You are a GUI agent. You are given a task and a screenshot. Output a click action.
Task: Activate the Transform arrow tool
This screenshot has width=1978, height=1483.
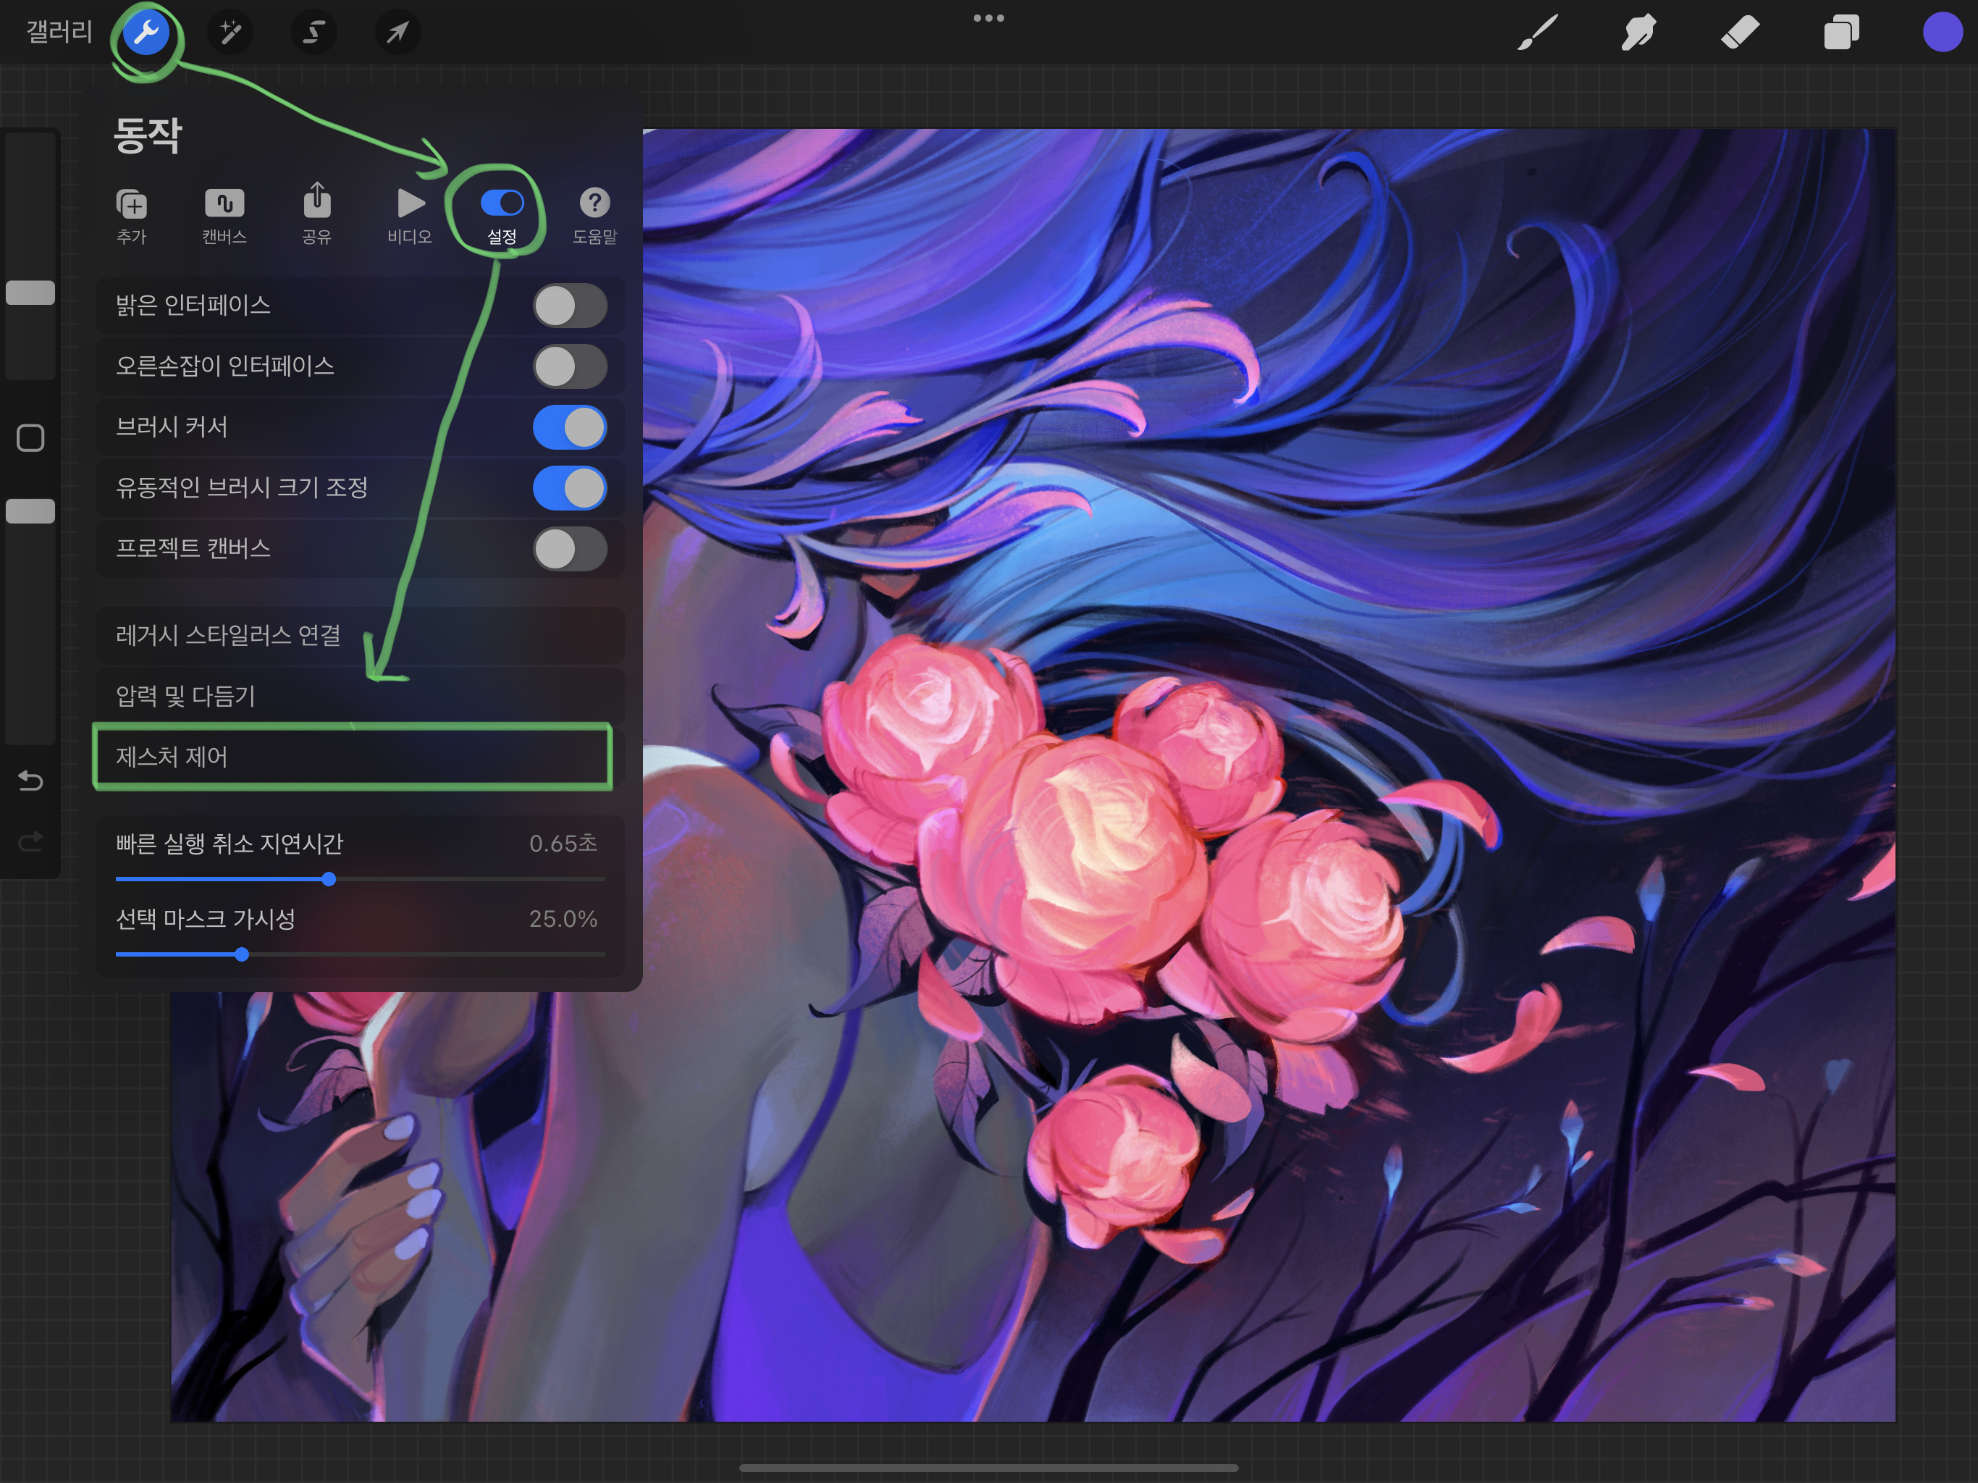(397, 33)
